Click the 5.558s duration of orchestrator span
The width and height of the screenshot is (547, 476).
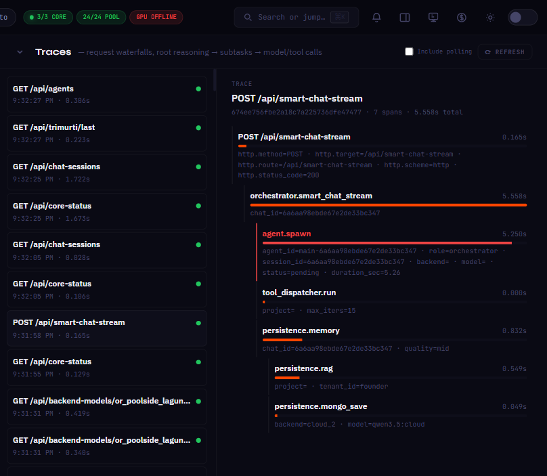(x=515, y=196)
